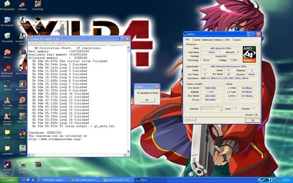Open the bitdef folder
Screen dimensions: 293x183
(7, 134)
